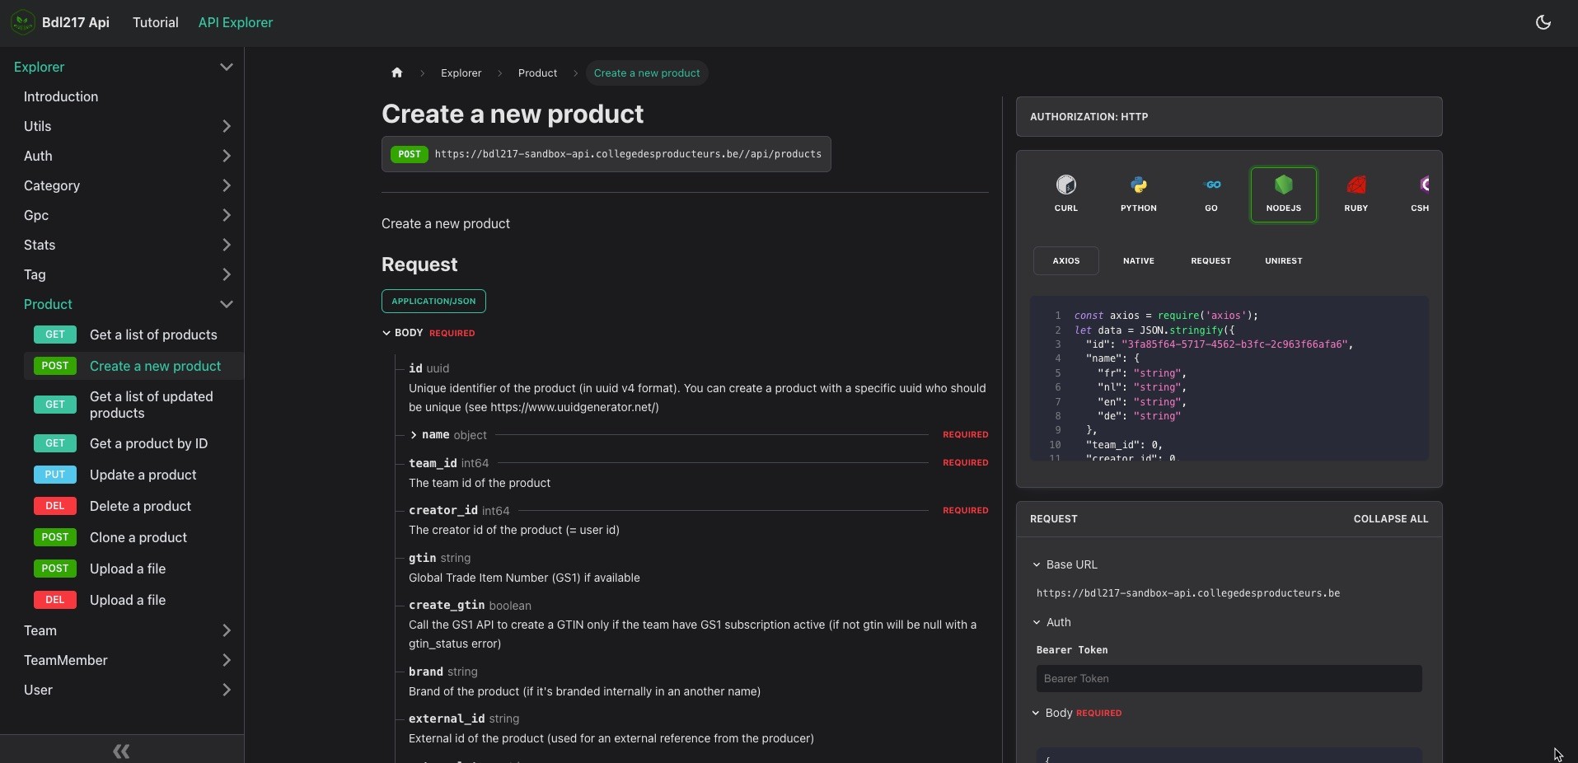Open Get a list of products

tap(135, 335)
